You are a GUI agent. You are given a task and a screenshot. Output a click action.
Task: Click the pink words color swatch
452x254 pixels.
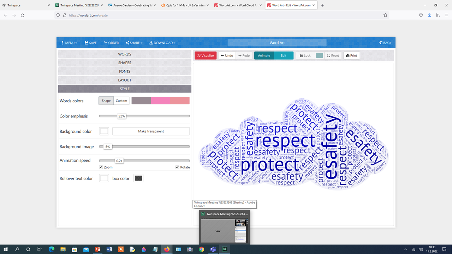[x=161, y=101]
